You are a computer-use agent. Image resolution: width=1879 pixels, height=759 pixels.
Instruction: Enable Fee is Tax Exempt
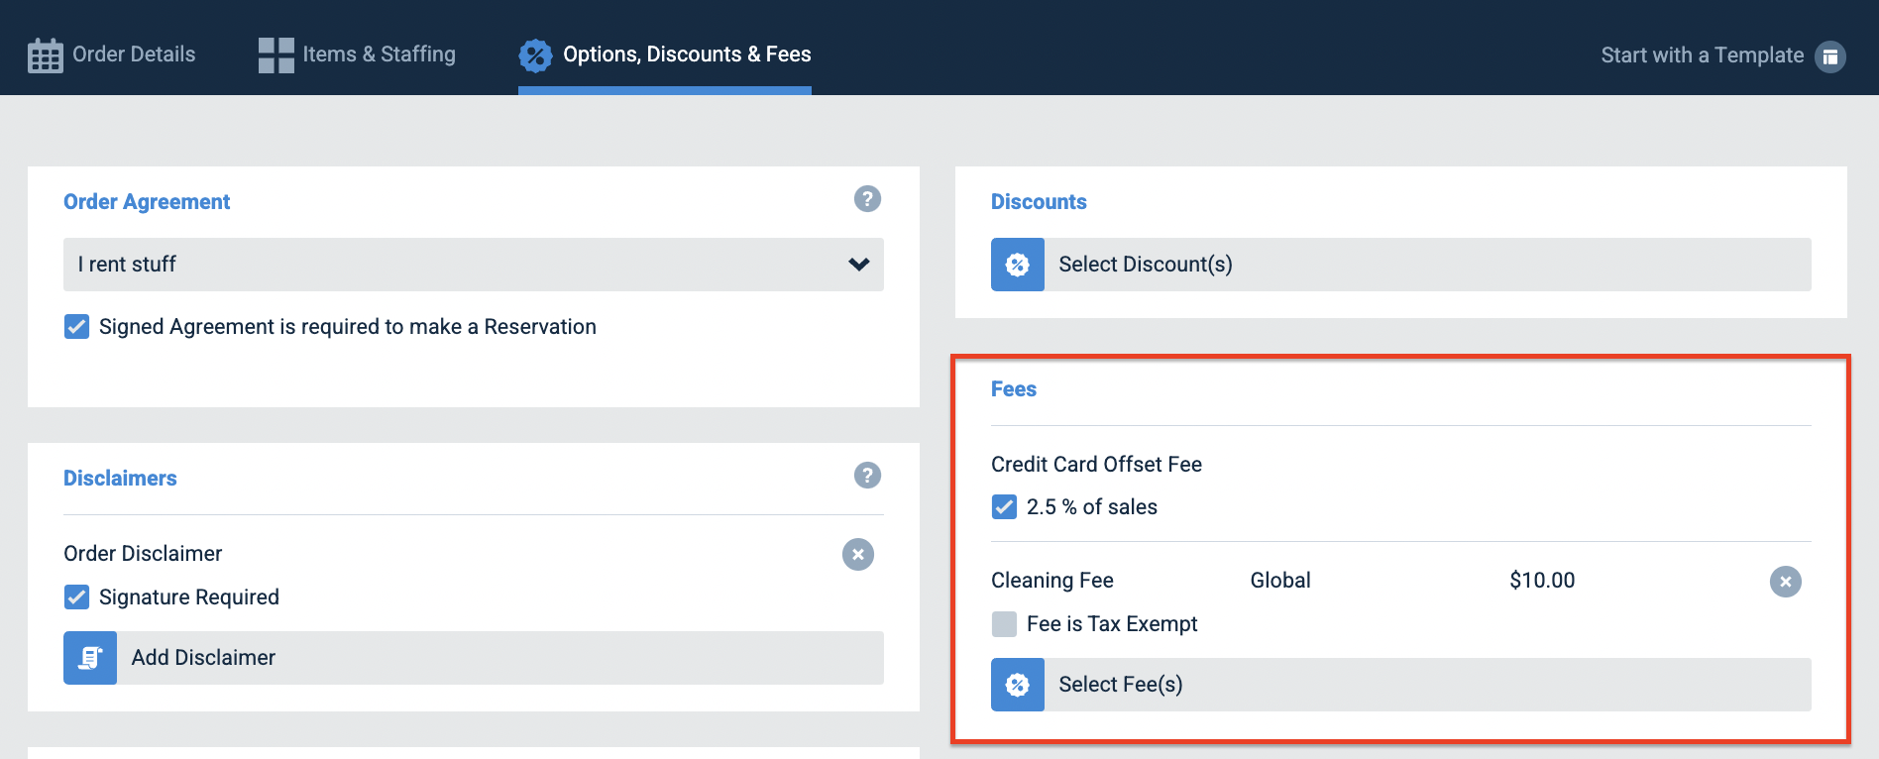point(1004,624)
